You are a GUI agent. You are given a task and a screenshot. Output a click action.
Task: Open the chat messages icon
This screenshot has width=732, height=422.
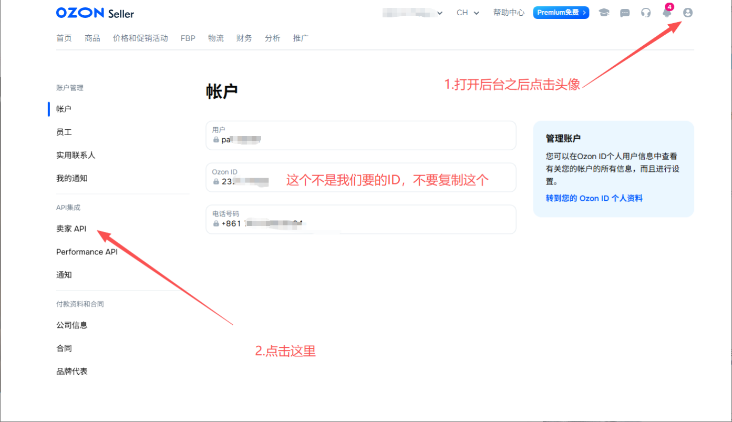(625, 13)
